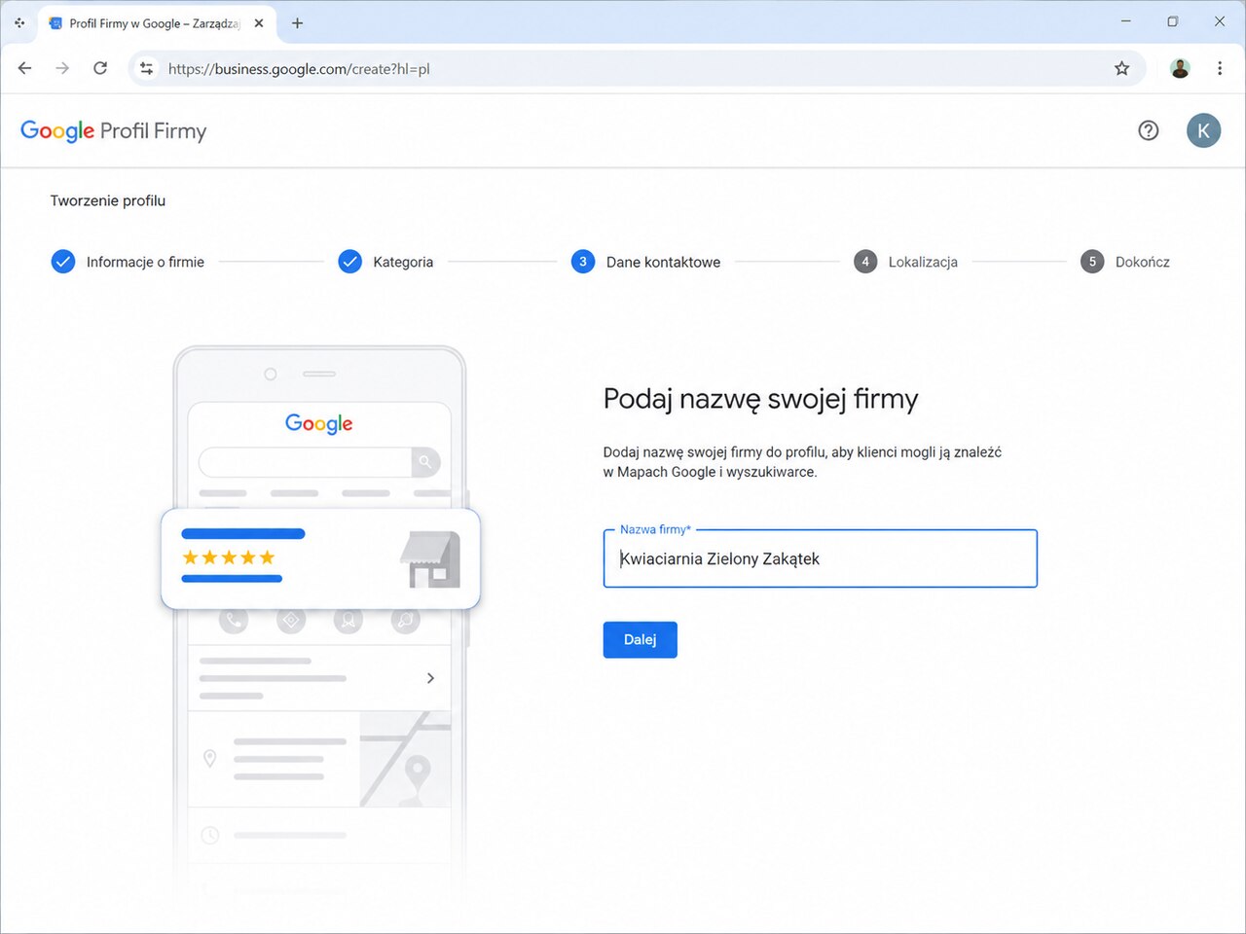Open the tab search icon in title bar
1246x934 pixels.
click(19, 22)
